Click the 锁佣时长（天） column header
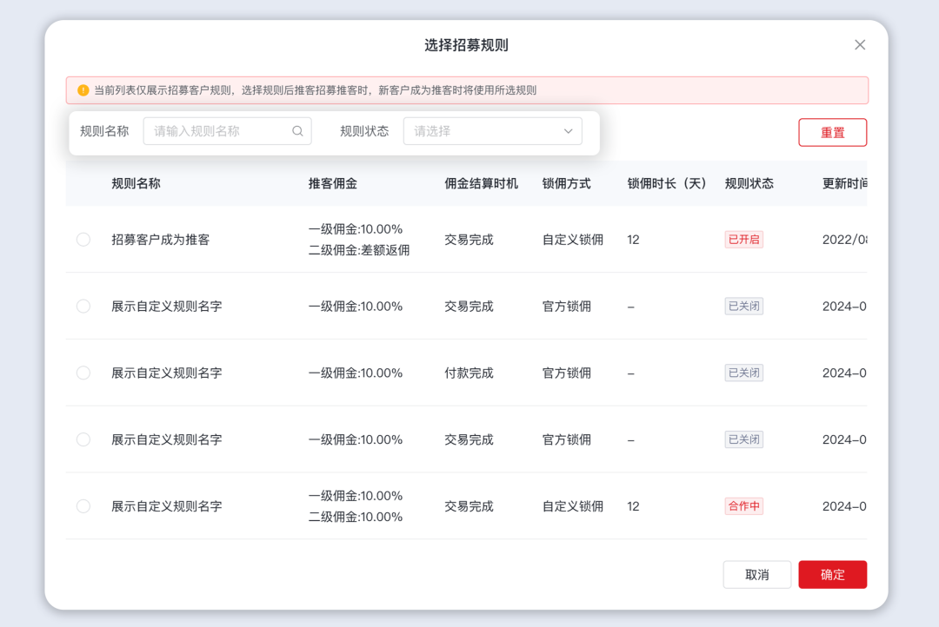Screen dimensions: 939x627 [x=666, y=183]
